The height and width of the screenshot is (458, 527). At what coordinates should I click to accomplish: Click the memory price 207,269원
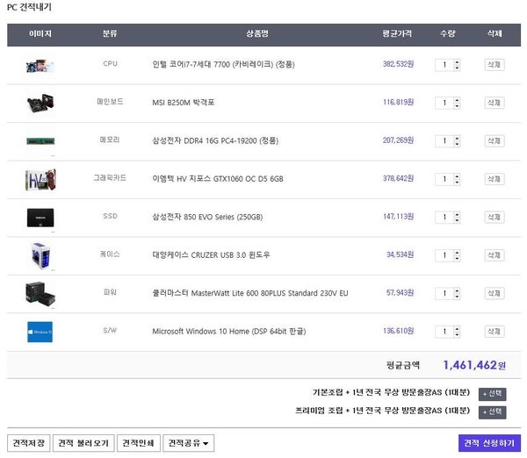[398, 140]
